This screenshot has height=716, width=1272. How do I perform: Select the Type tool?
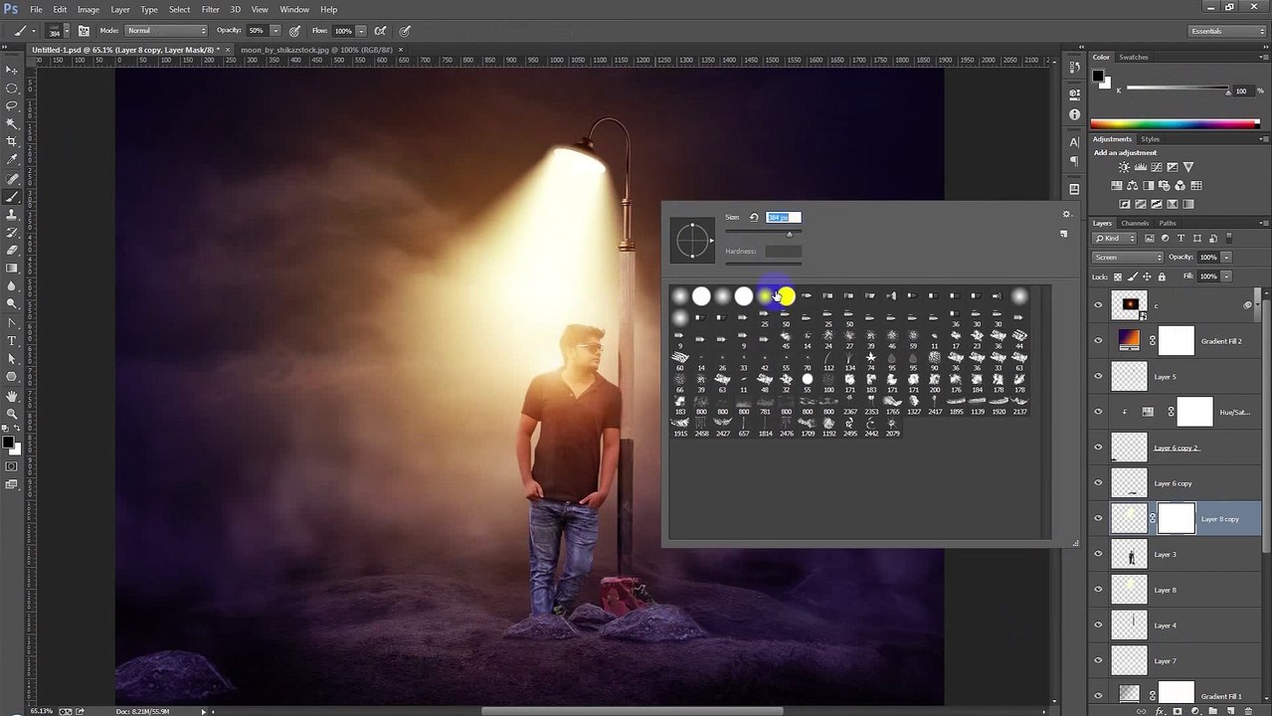point(12,341)
